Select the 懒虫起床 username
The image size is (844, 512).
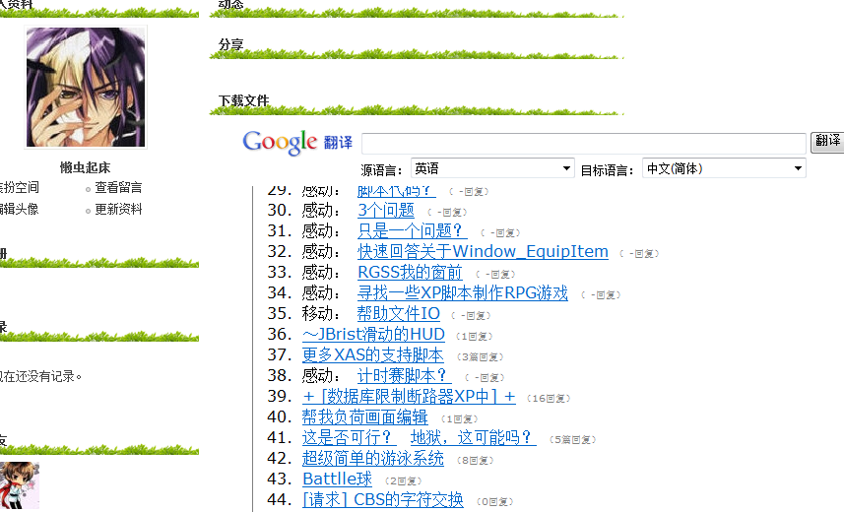pyautogui.click(x=85, y=167)
